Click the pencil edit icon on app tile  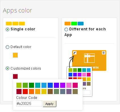point(75,53)
